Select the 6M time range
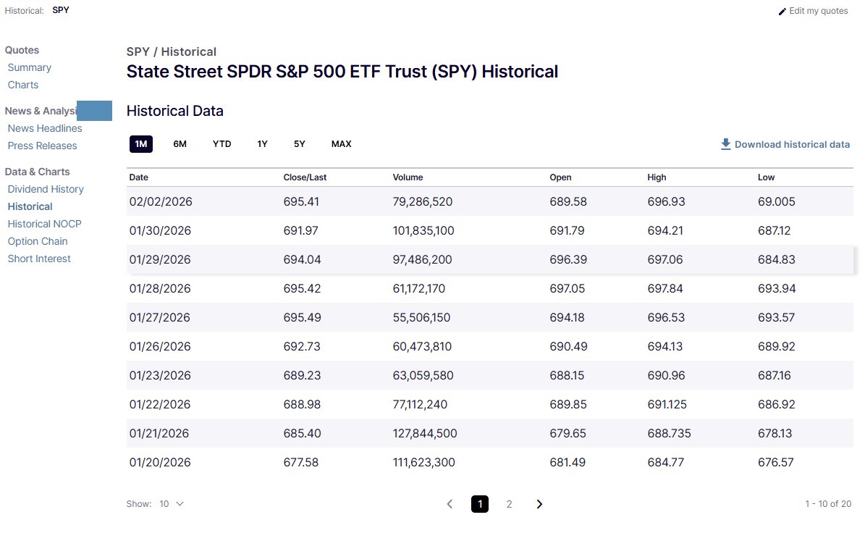Screen dimensions: 865x533 (x=180, y=144)
